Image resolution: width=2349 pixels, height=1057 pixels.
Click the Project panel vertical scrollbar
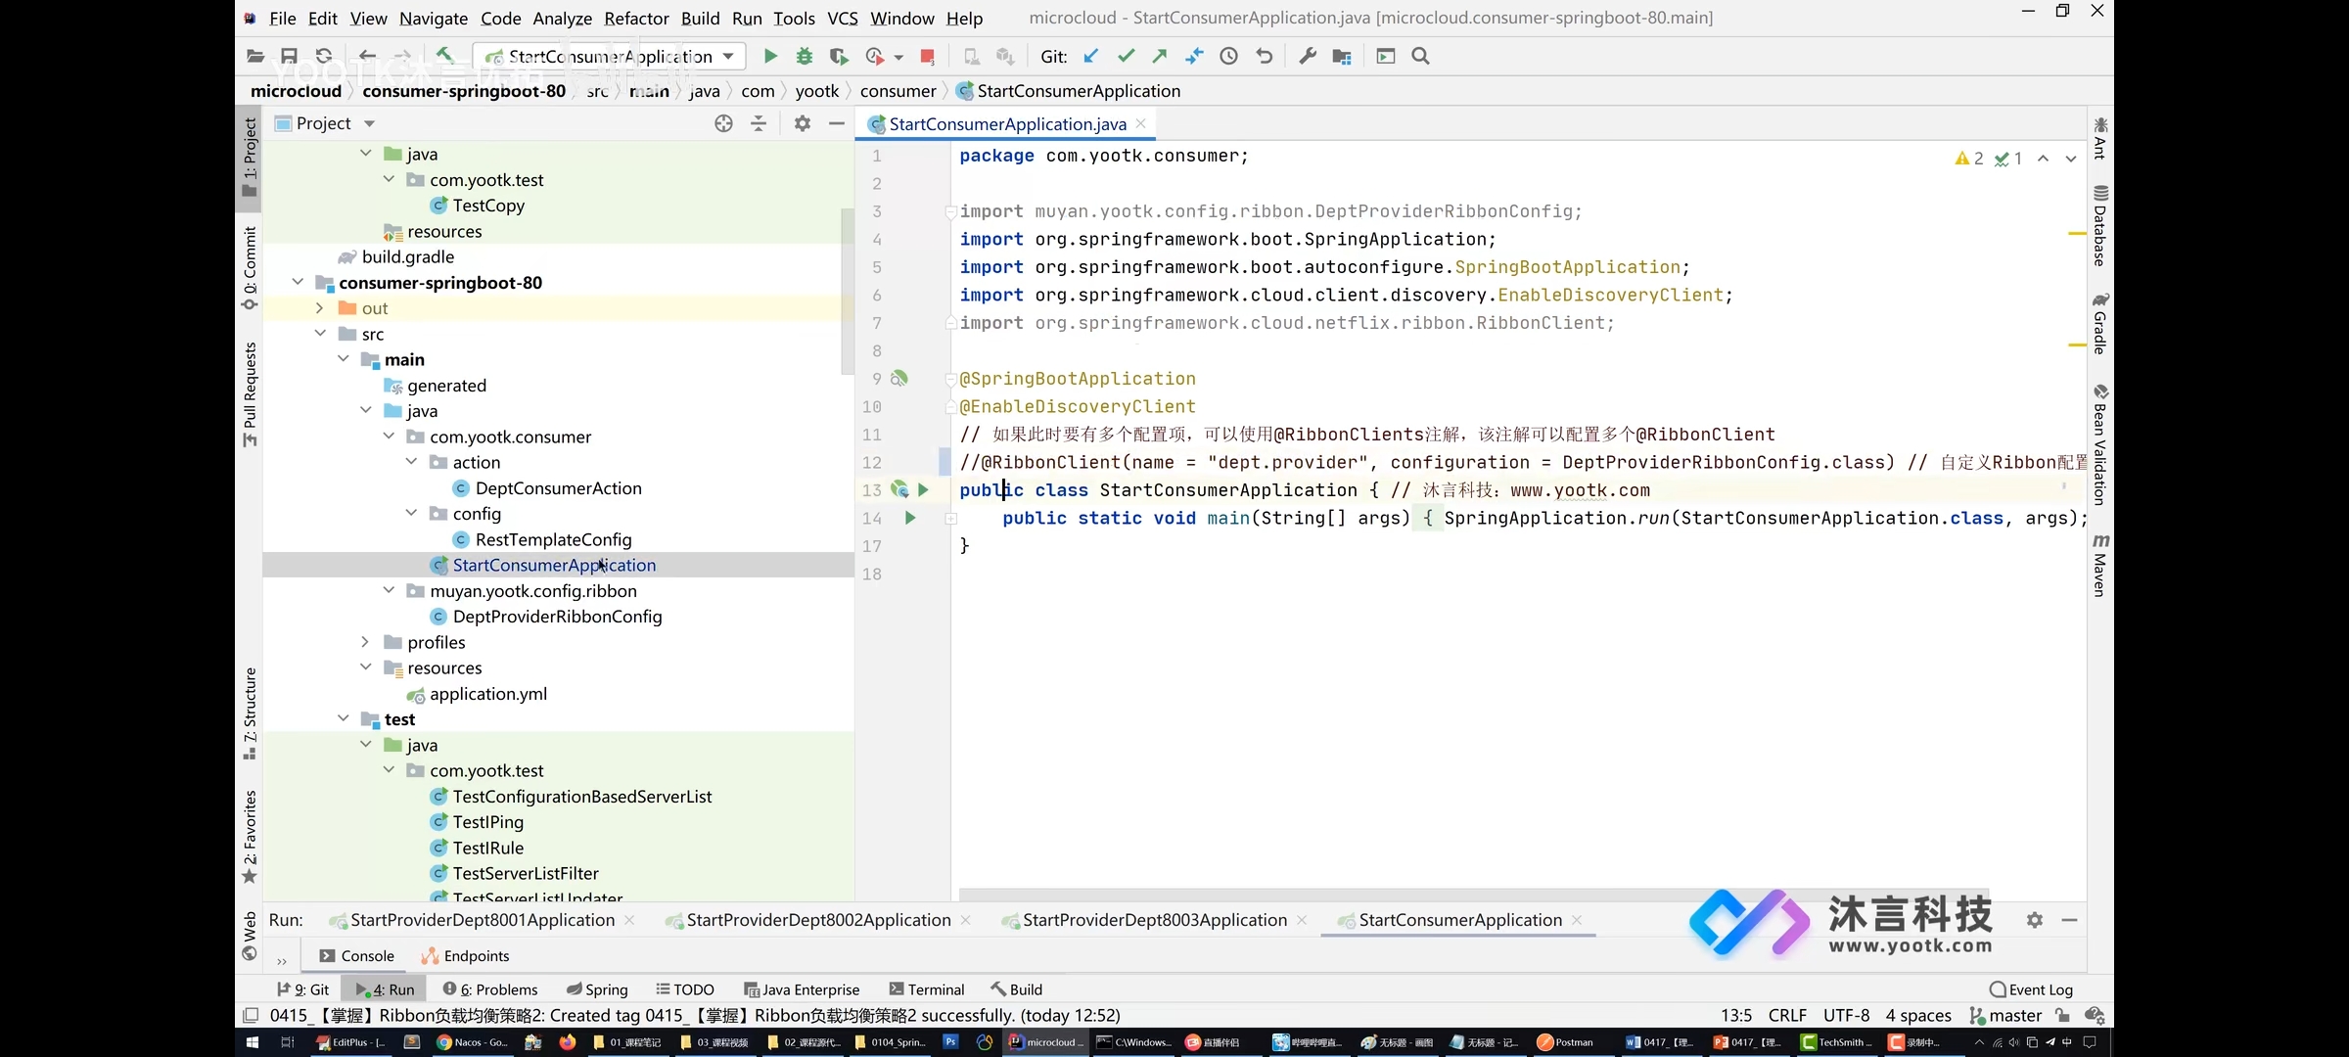click(x=848, y=291)
